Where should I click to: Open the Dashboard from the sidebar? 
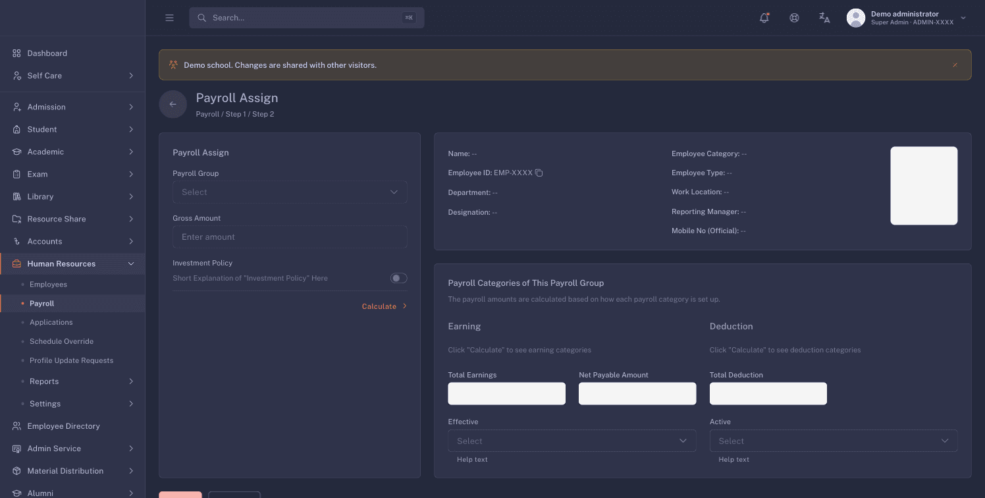(72, 53)
